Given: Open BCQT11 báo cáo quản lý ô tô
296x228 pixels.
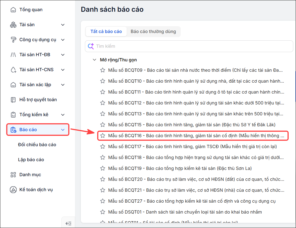Looking at the screenshot, I should [196, 92].
